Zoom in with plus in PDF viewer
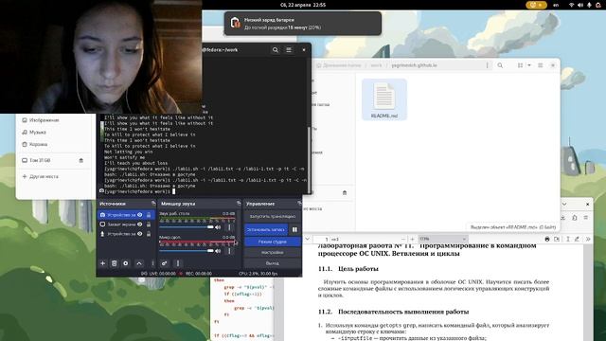 click(413, 239)
